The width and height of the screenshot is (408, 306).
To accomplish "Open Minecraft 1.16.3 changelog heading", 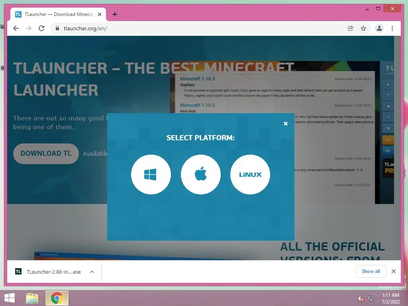I will 197,79.
